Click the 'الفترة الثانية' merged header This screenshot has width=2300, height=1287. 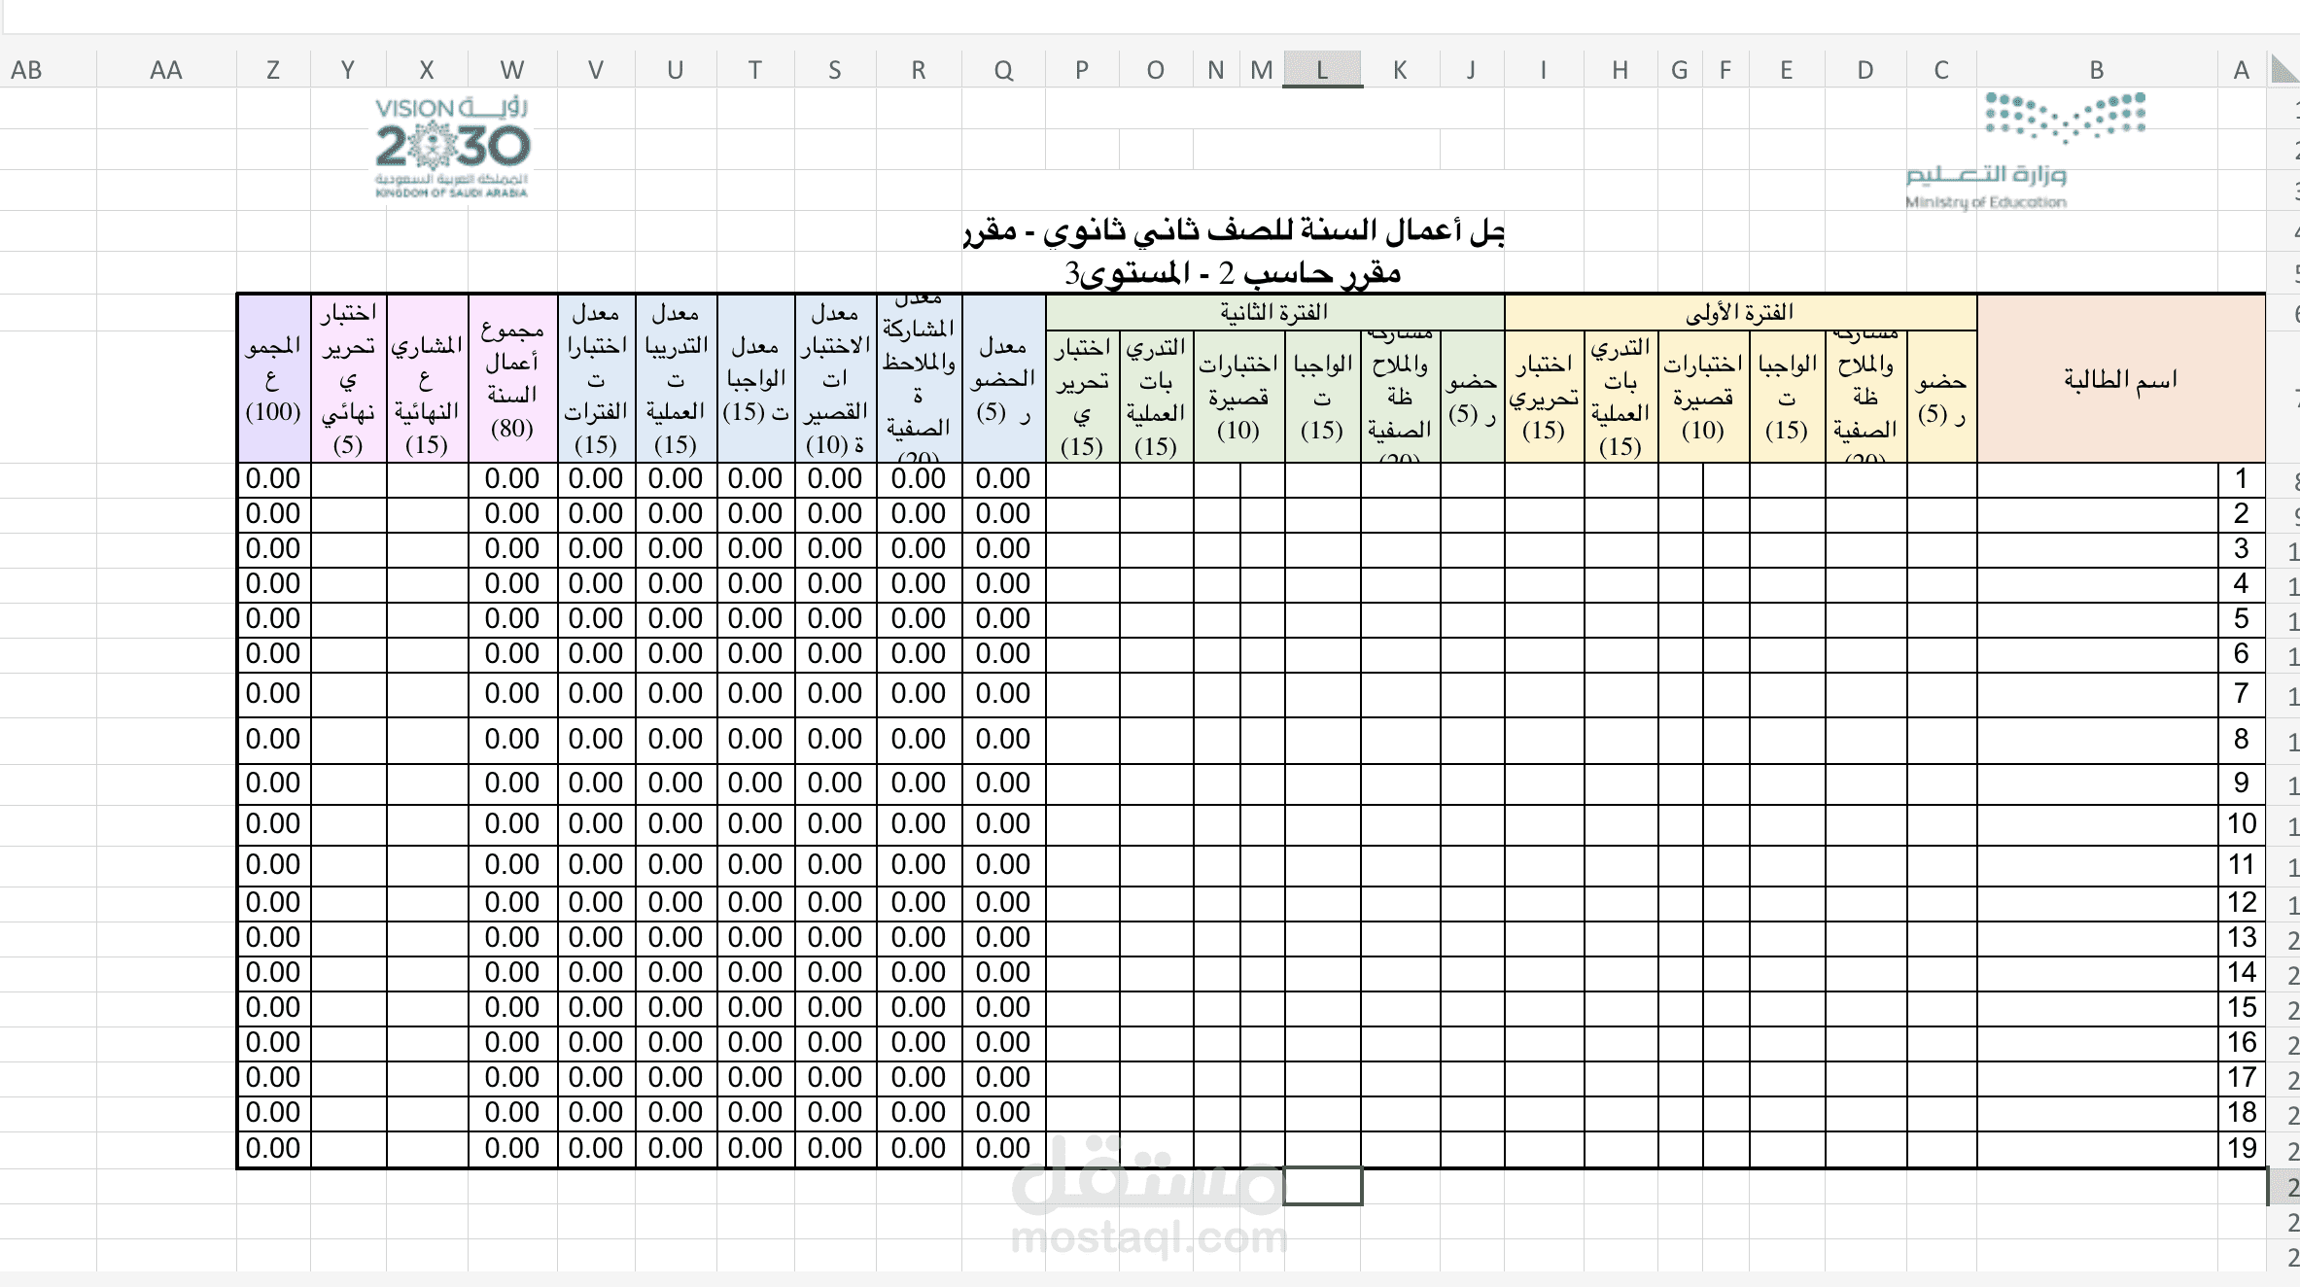[1274, 313]
